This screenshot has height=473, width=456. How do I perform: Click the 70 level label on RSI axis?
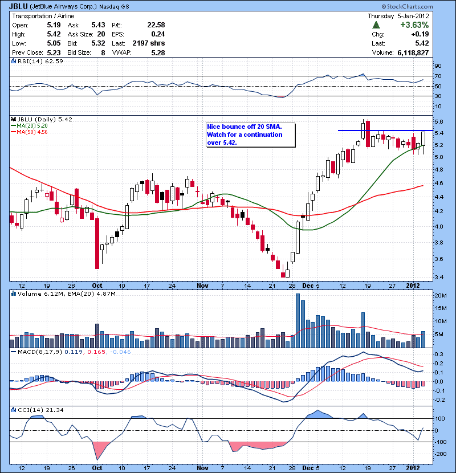click(x=438, y=76)
